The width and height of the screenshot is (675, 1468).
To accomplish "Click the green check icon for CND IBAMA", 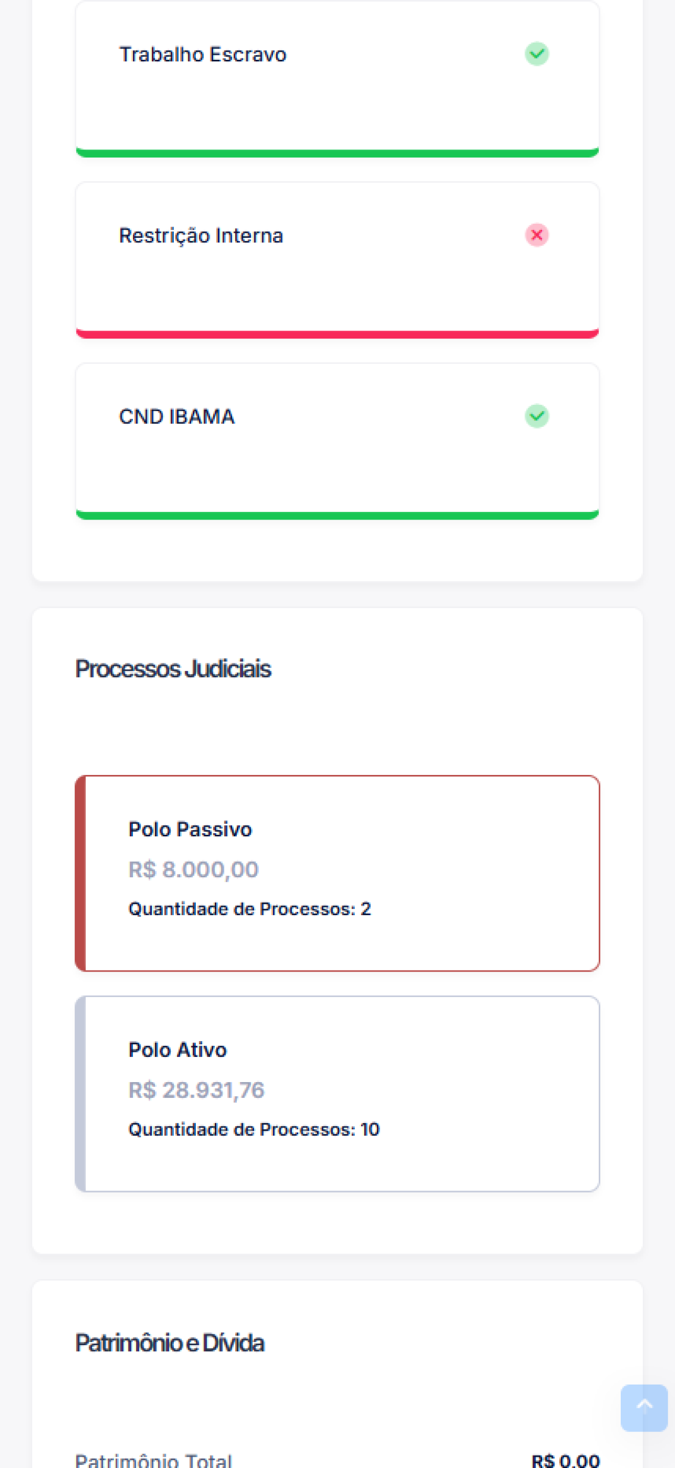I will point(536,416).
